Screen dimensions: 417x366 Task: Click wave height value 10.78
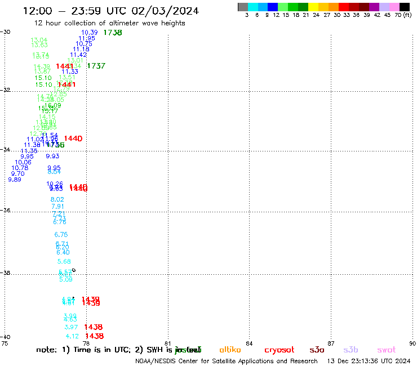(20, 168)
